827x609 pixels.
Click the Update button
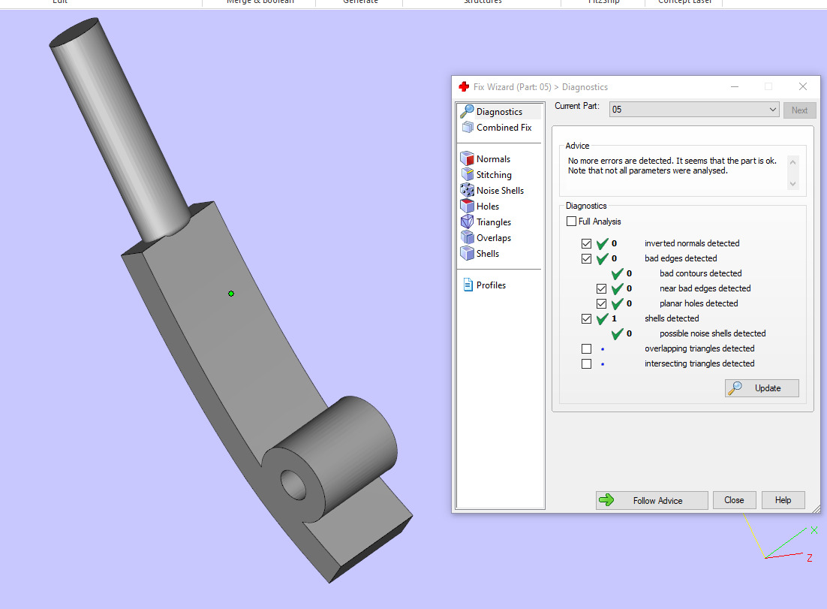pos(762,388)
